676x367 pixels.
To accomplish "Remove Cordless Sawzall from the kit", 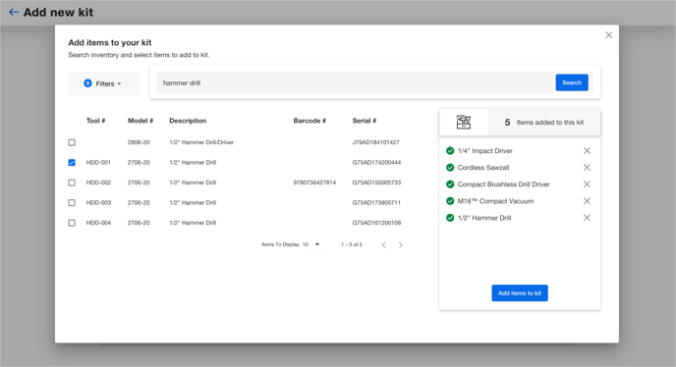I will click(587, 168).
